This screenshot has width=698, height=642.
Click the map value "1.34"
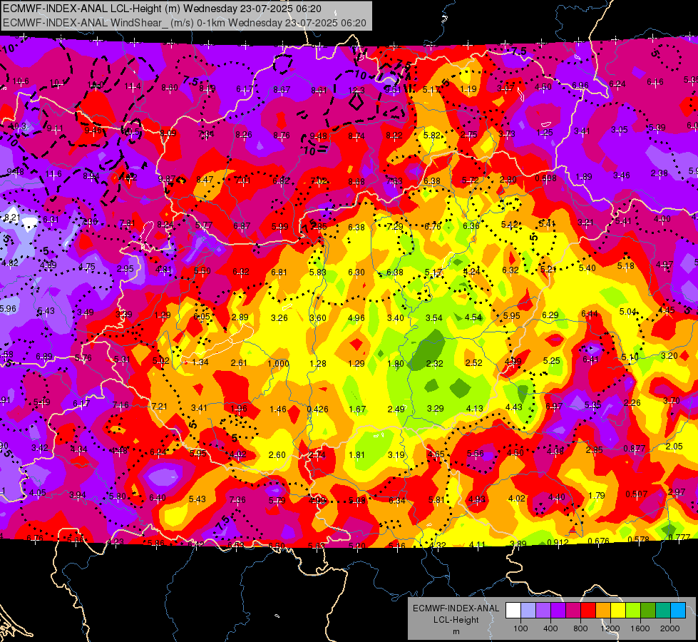point(200,362)
